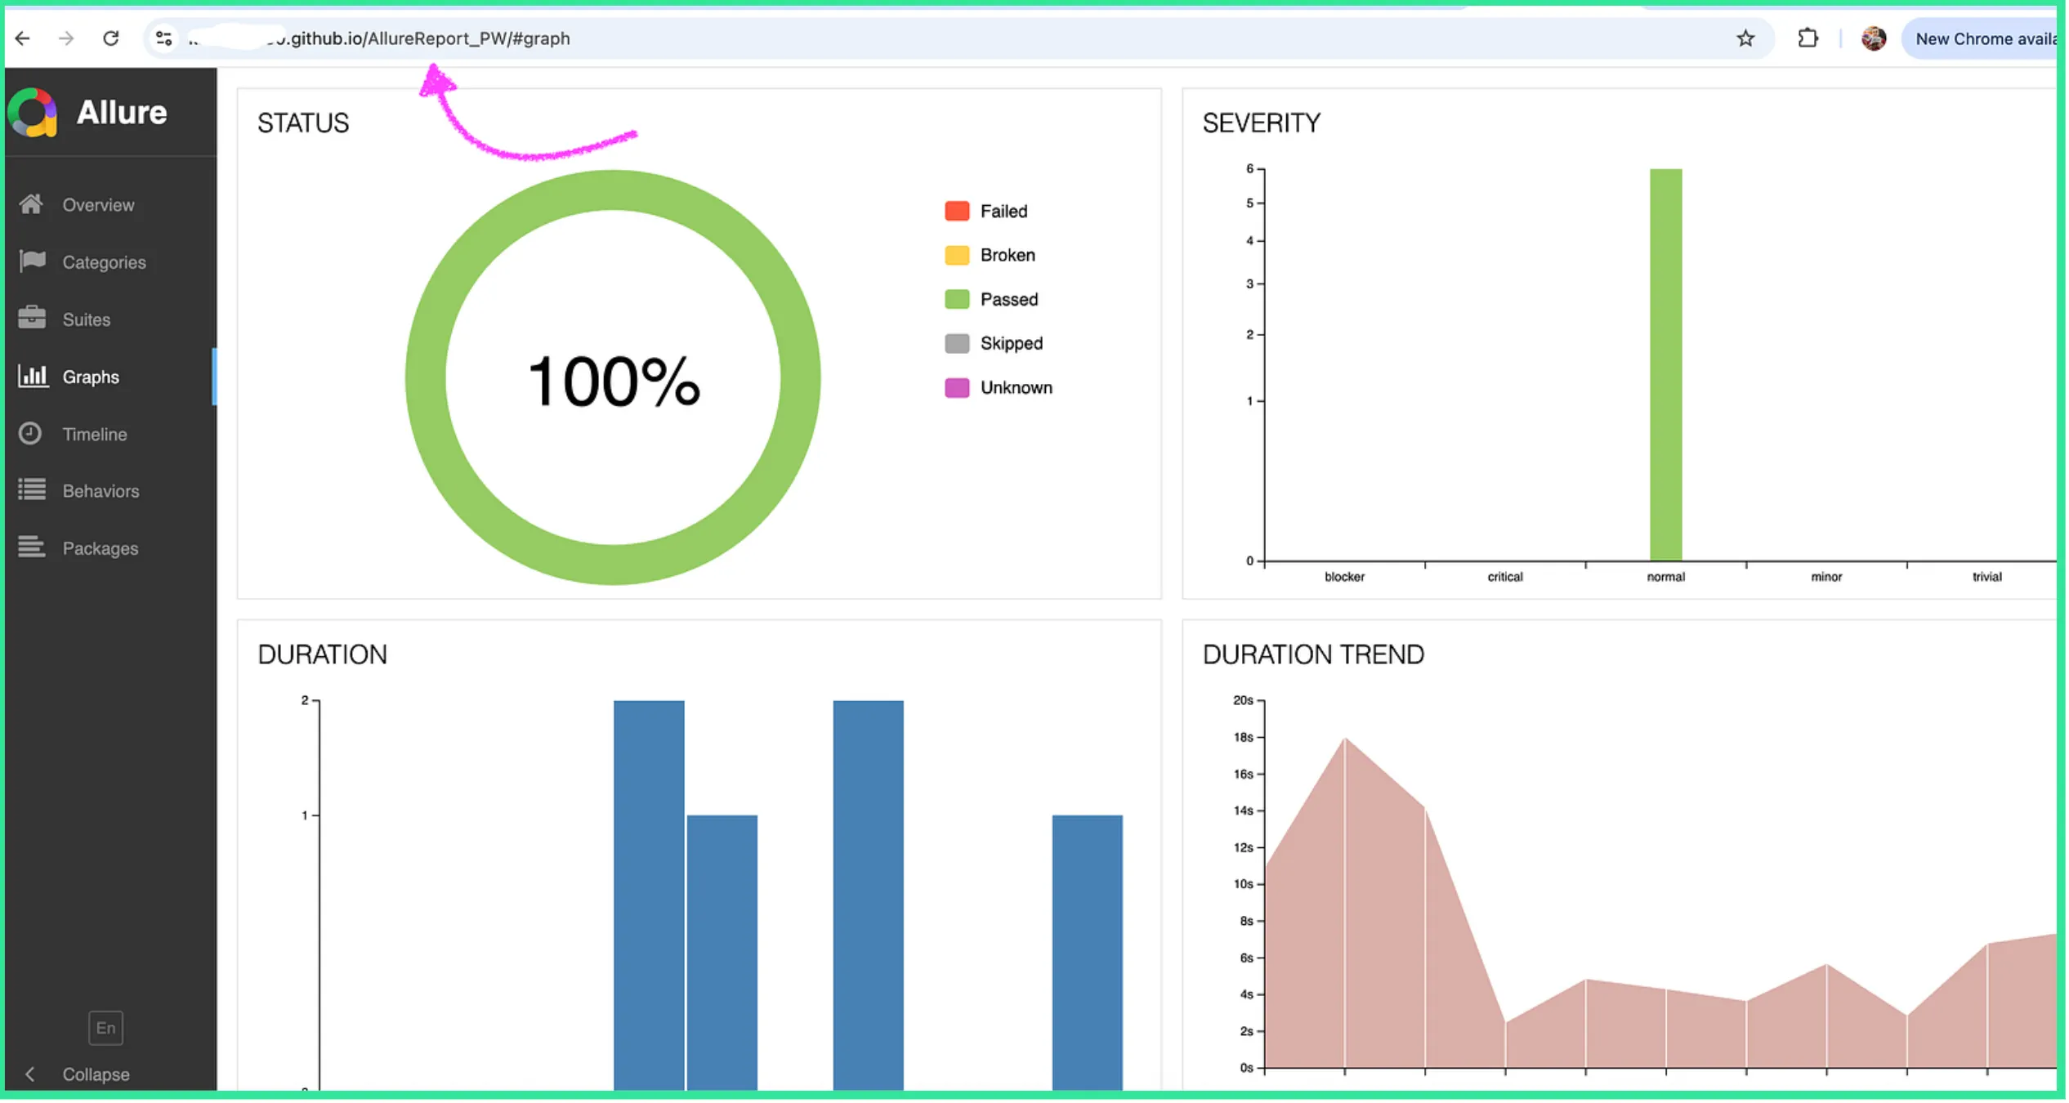The height and width of the screenshot is (1103, 2069).
Task: Click the Behaviors list icon
Action: point(32,490)
